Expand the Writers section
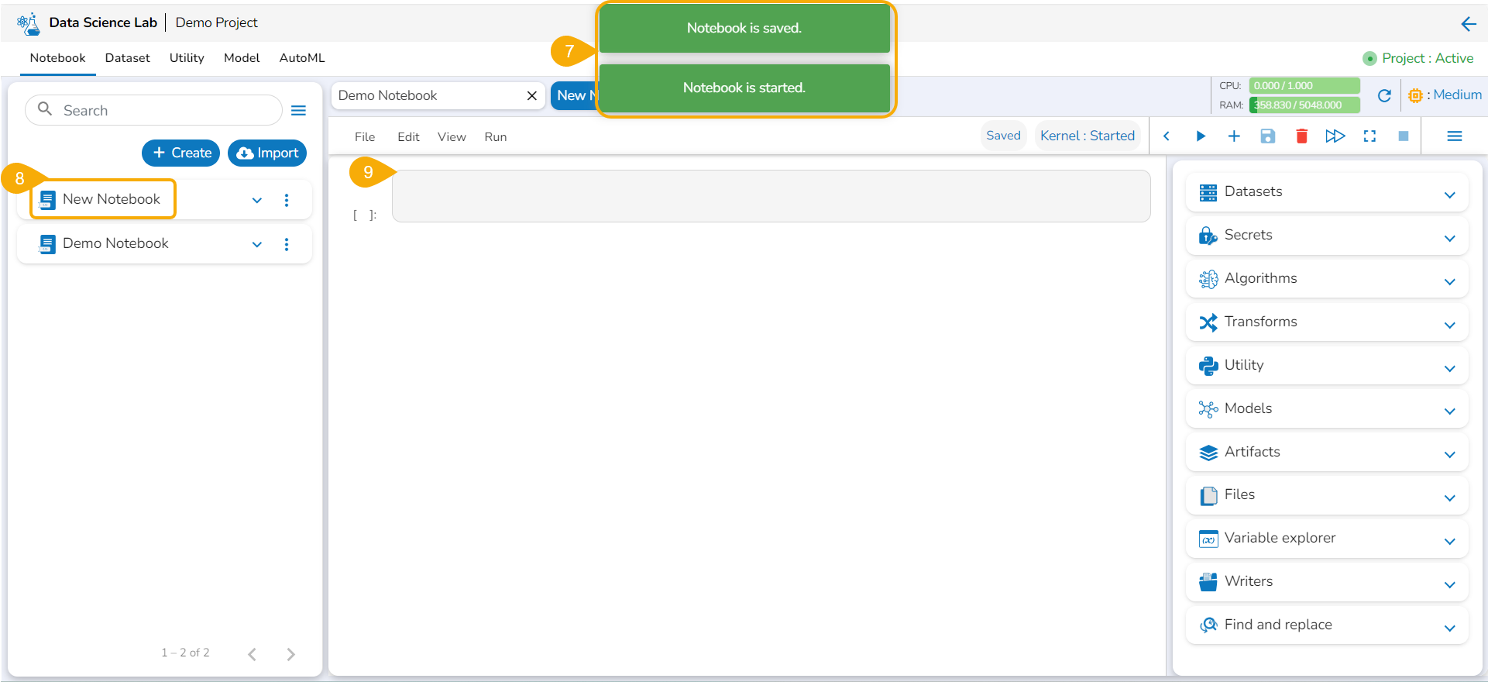The image size is (1488, 682). tap(1450, 585)
